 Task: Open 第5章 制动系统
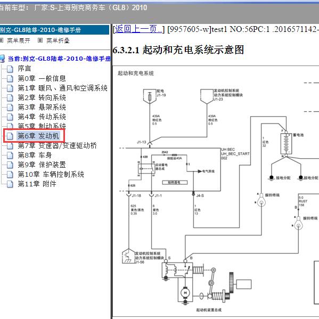click(x=42, y=126)
